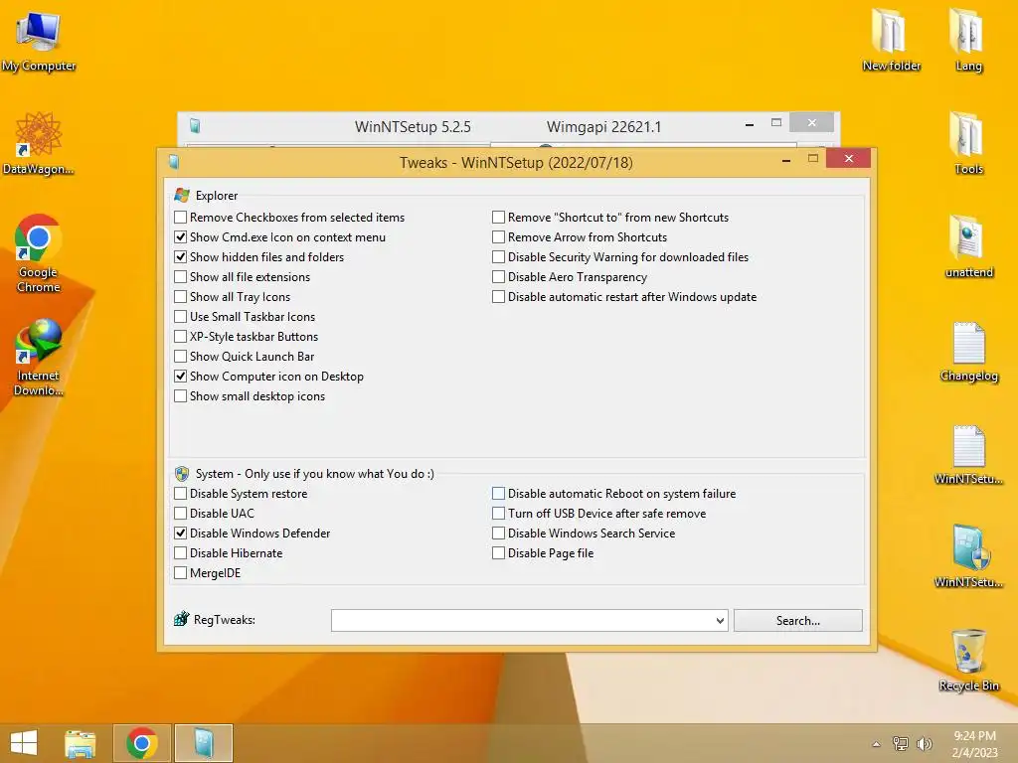This screenshot has height=763, width=1018.
Task: Minimize the WinNTSetup 5.2.5 window
Action: point(750,123)
